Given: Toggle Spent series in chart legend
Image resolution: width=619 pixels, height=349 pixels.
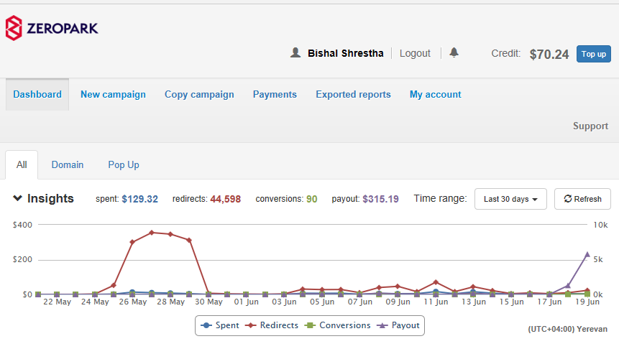Looking at the screenshot, I should pos(220,325).
